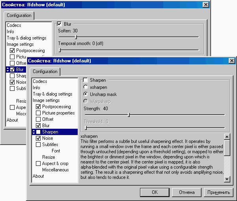The image size is (237, 201).
Task: Click the description scrollbar thumb
Action: click(x=227, y=148)
